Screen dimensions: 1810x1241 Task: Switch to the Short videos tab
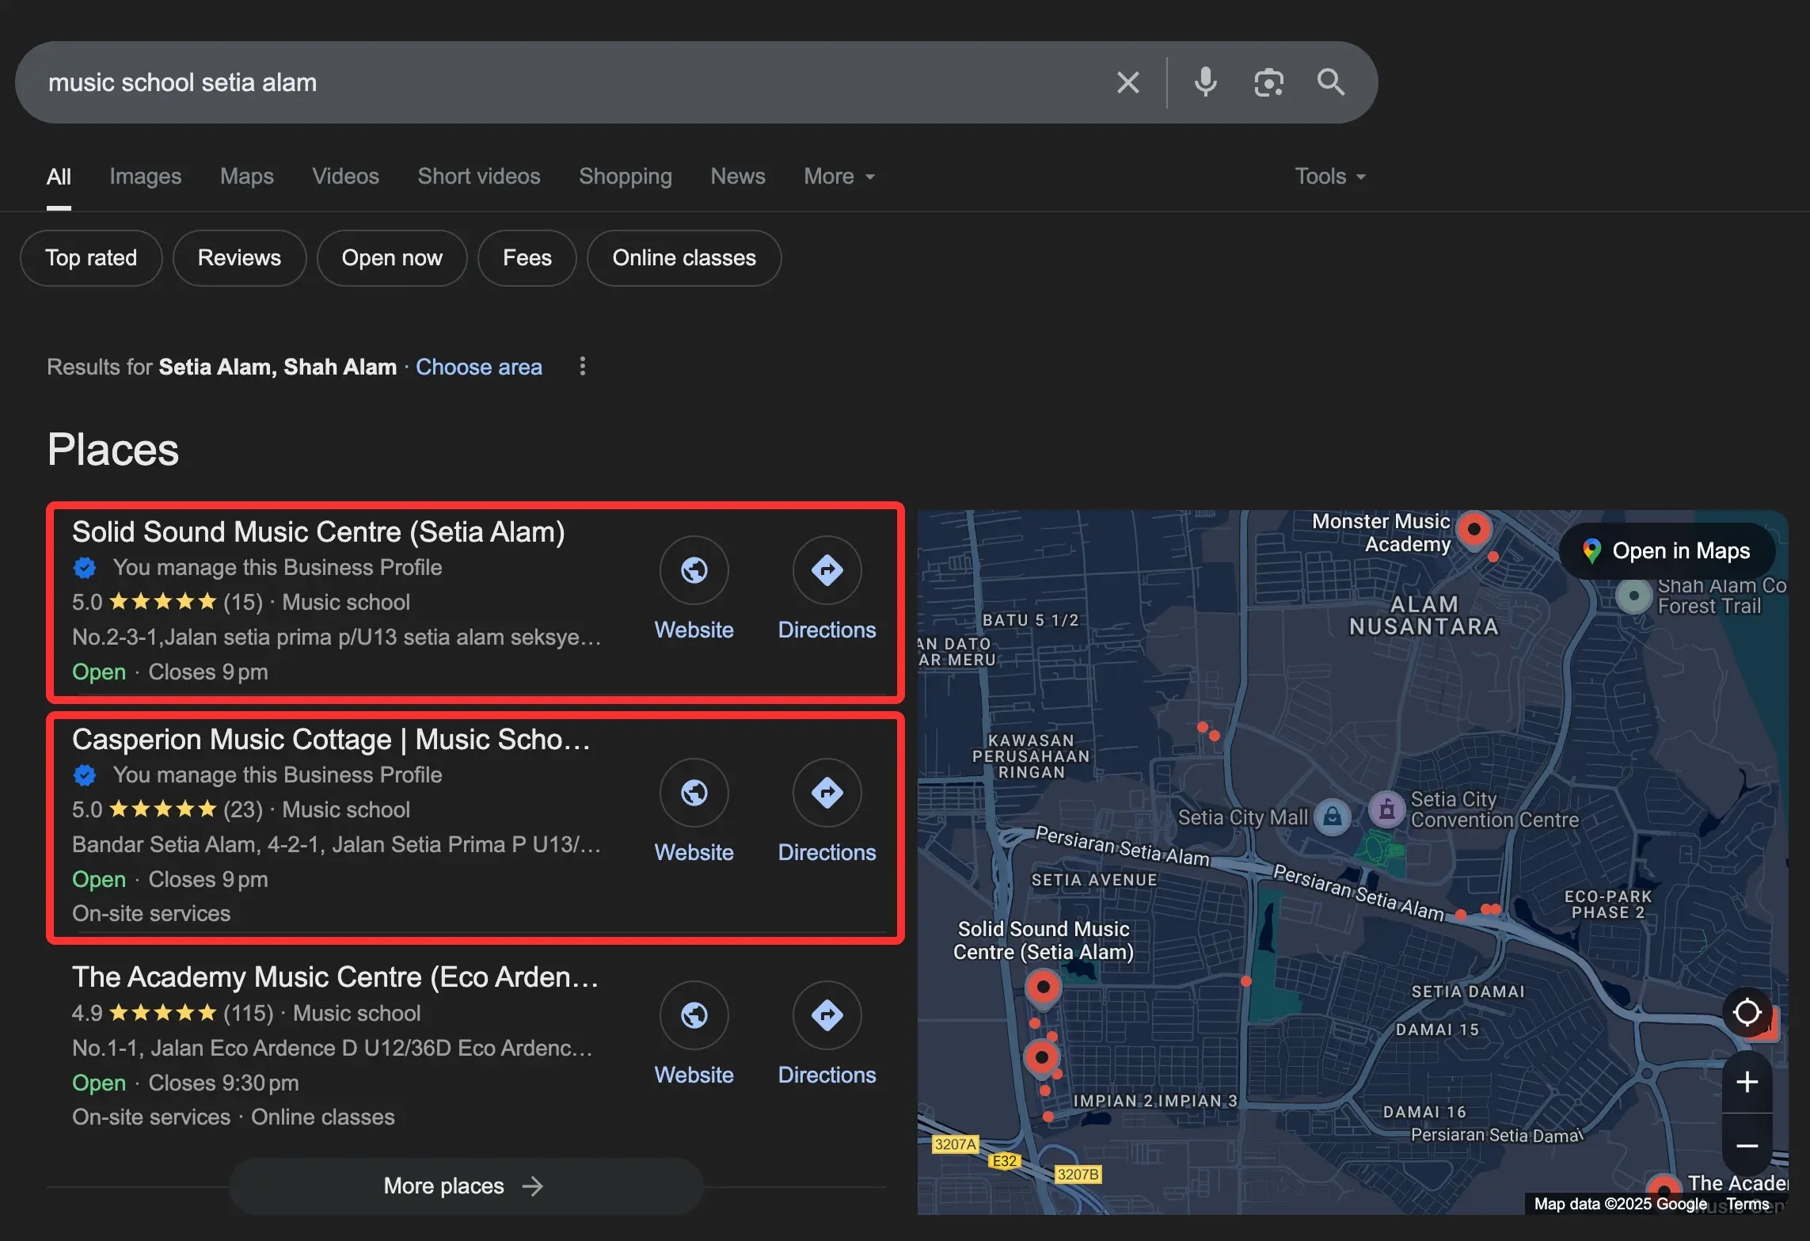[479, 176]
